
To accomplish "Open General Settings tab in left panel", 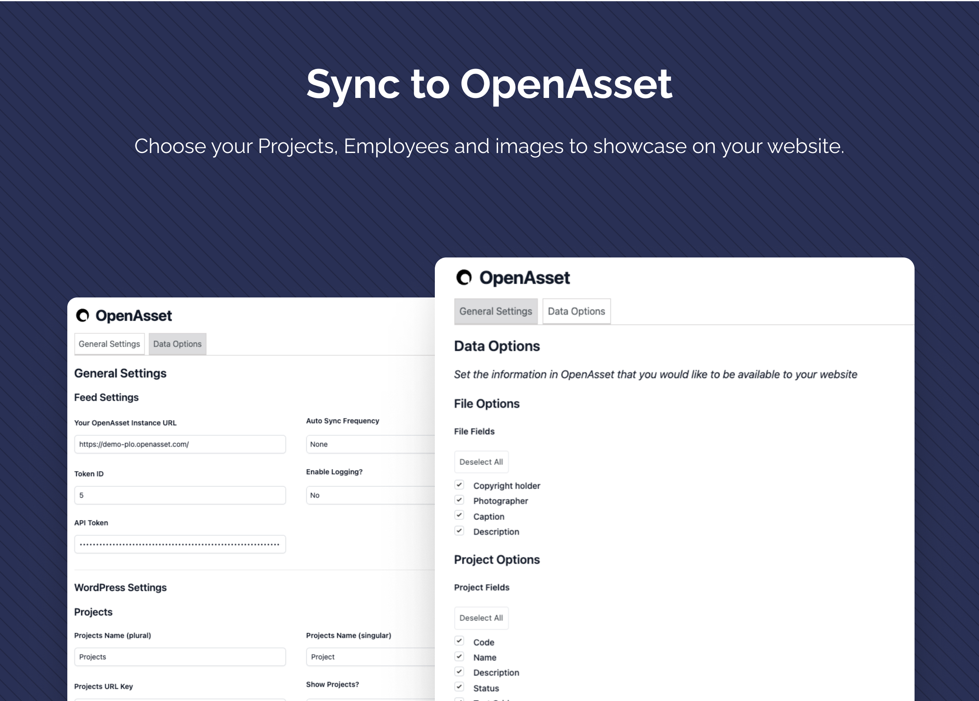I will (109, 344).
